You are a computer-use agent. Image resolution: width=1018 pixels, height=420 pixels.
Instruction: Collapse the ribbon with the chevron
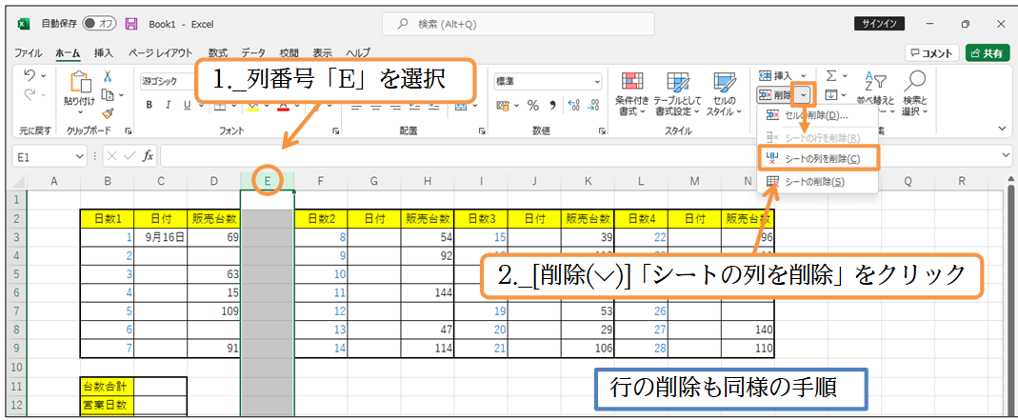click(1005, 130)
